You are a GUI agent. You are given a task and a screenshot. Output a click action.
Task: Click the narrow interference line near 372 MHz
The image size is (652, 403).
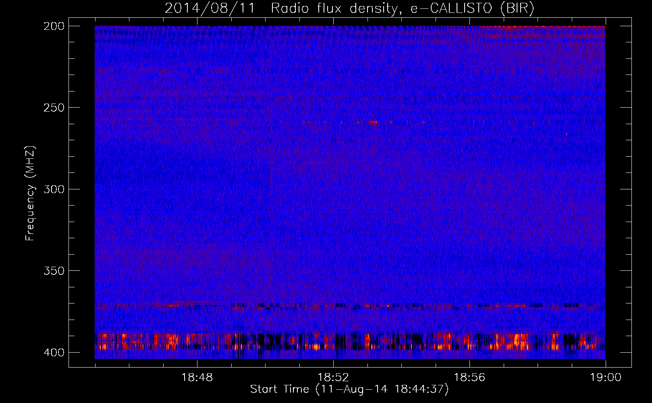point(350,305)
